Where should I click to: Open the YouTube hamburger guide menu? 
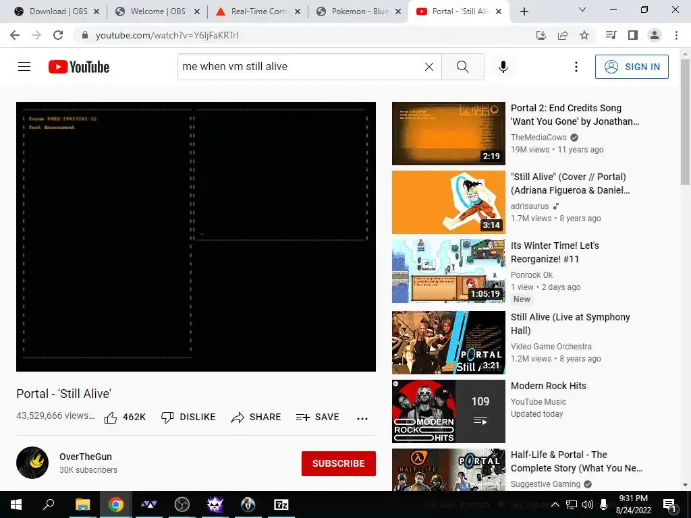[x=24, y=67]
